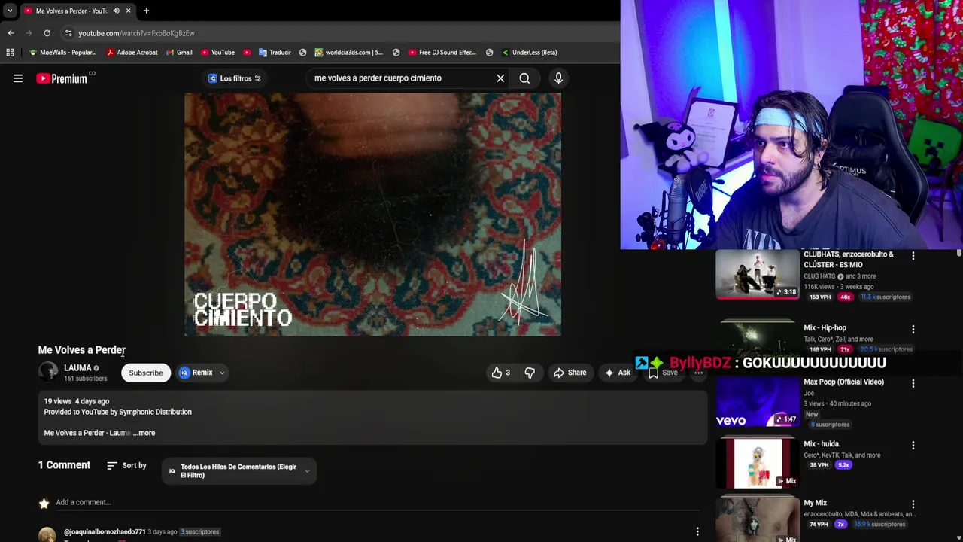Expand the Remix dropdown arrow
This screenshot has width=963, height=542.
pos(222,373)
